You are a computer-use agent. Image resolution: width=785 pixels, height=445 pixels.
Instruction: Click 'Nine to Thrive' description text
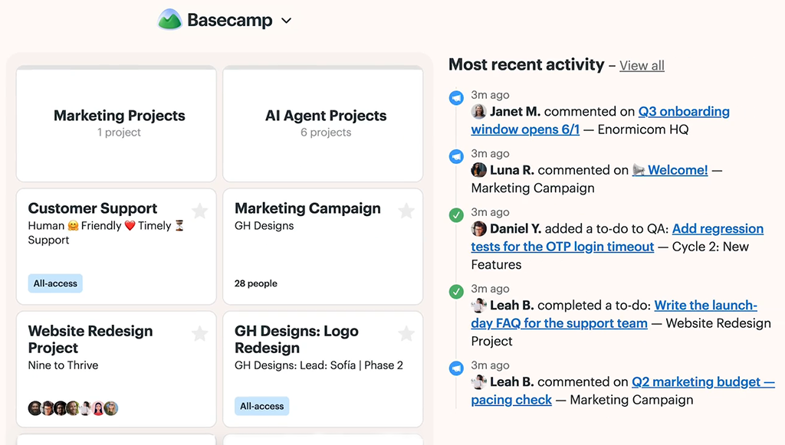(x=63, y=365)
